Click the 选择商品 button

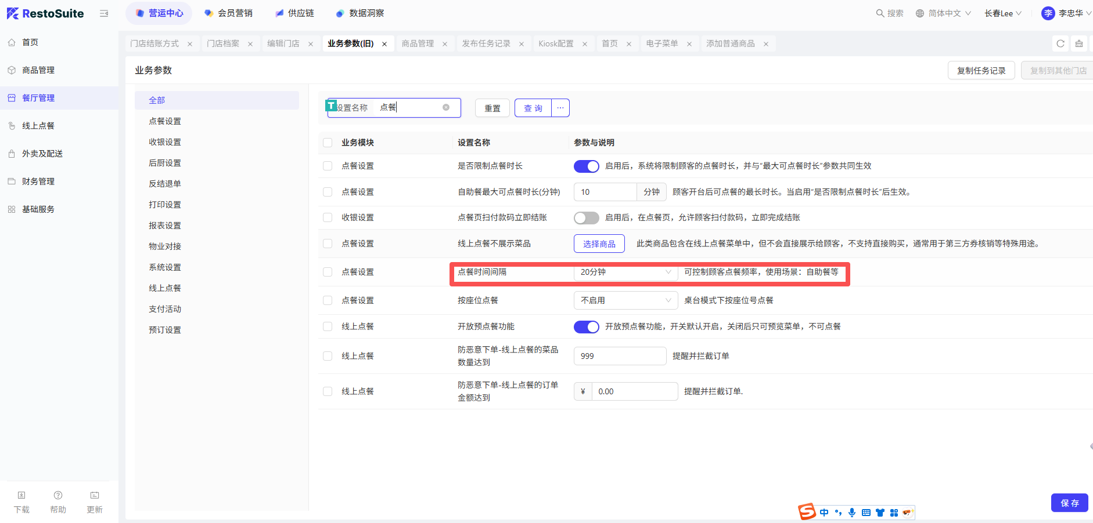[599, 244]
